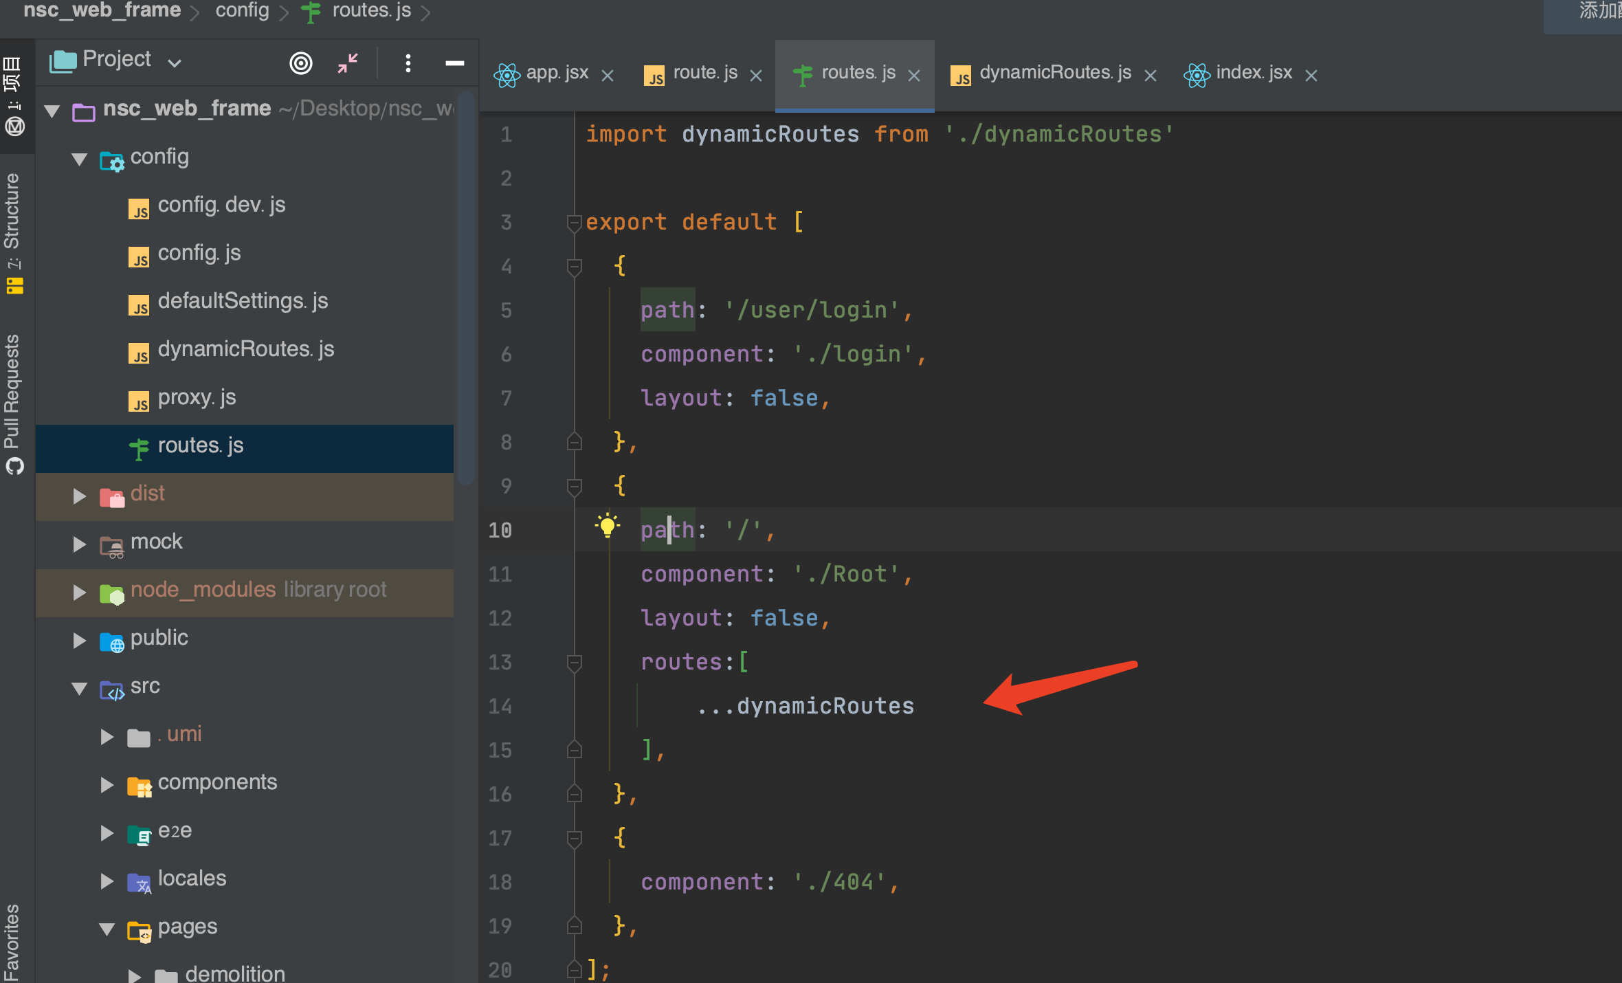Collapse all folders in Project view
1622x983 pixels.
pos(347,63)
